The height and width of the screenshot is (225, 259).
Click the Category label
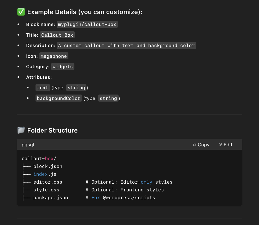[38, 67]
